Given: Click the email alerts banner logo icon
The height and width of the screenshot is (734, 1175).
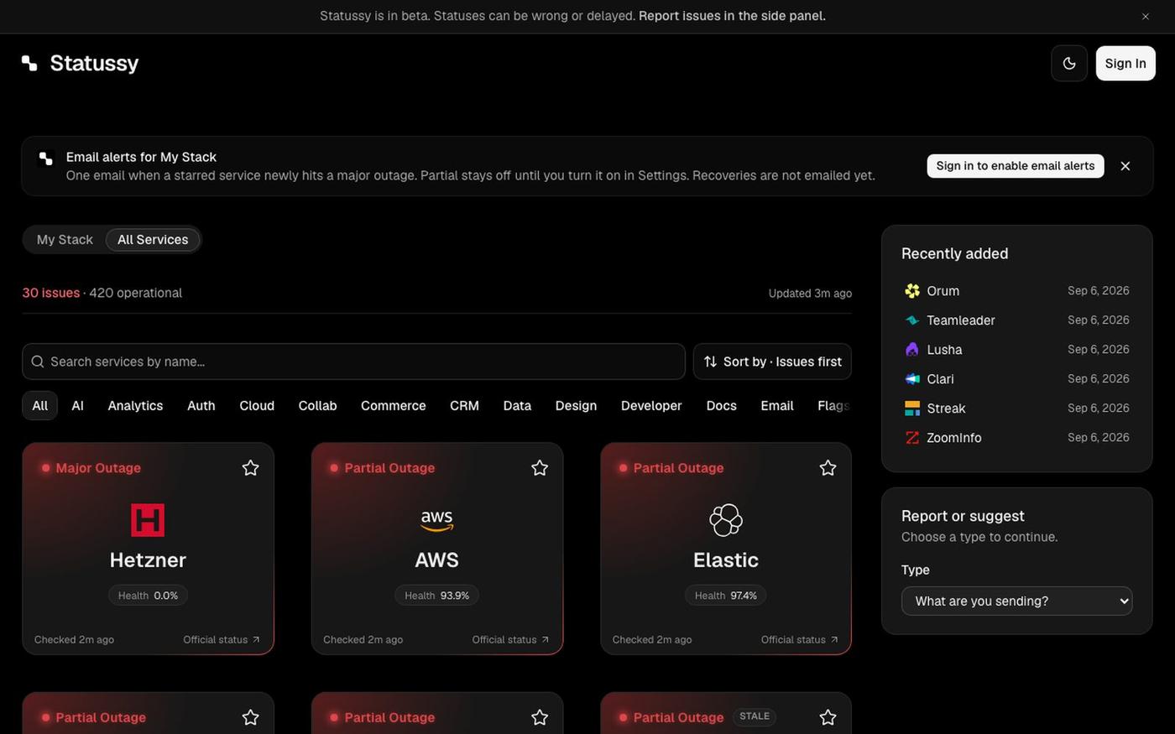Looking at the screenshot, I should [x=46, y=158].
